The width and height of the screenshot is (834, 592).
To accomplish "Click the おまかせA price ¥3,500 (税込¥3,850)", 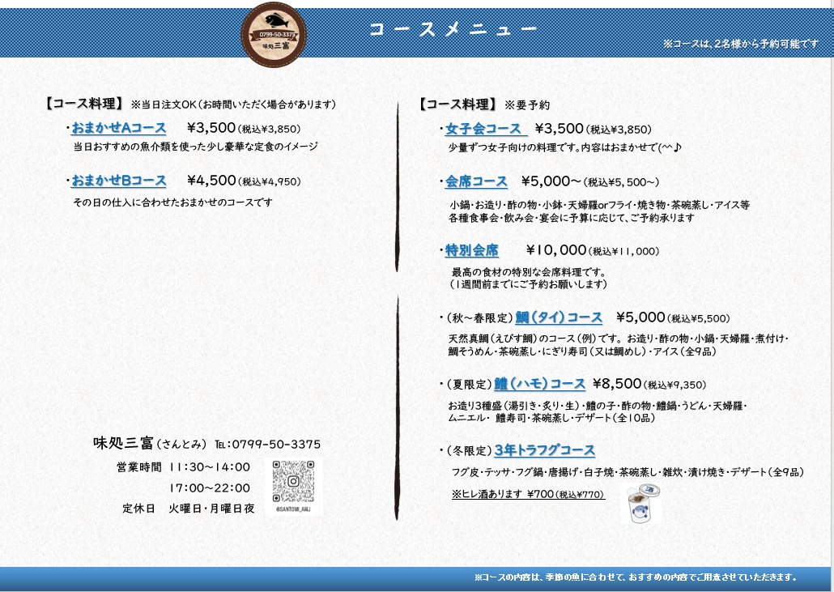I will click(244, 128).
